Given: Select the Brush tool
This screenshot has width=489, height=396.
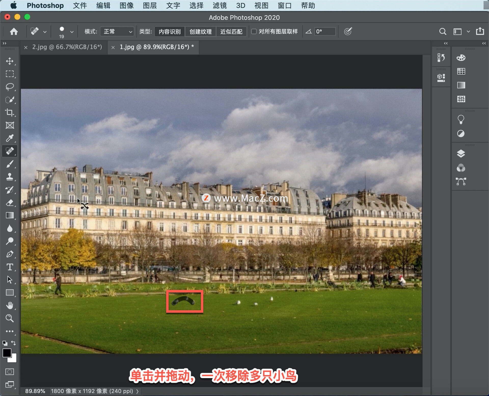Looking at the screenshot, I should pos(10,164).
